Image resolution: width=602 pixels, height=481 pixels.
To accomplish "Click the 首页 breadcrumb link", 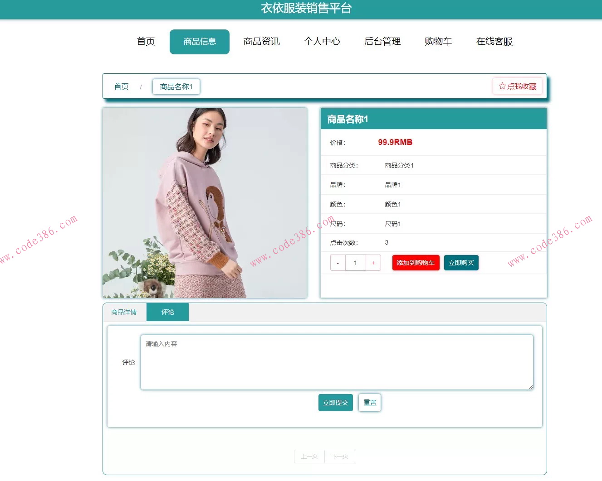I will point(121,87).
